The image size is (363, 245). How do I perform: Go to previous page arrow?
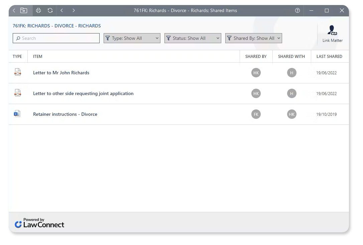coord(62,10)
